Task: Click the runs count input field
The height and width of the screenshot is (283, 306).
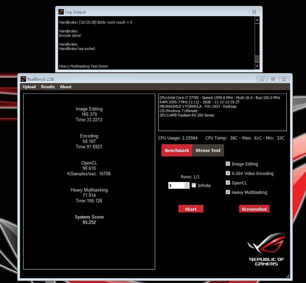Action: point(176,186)
